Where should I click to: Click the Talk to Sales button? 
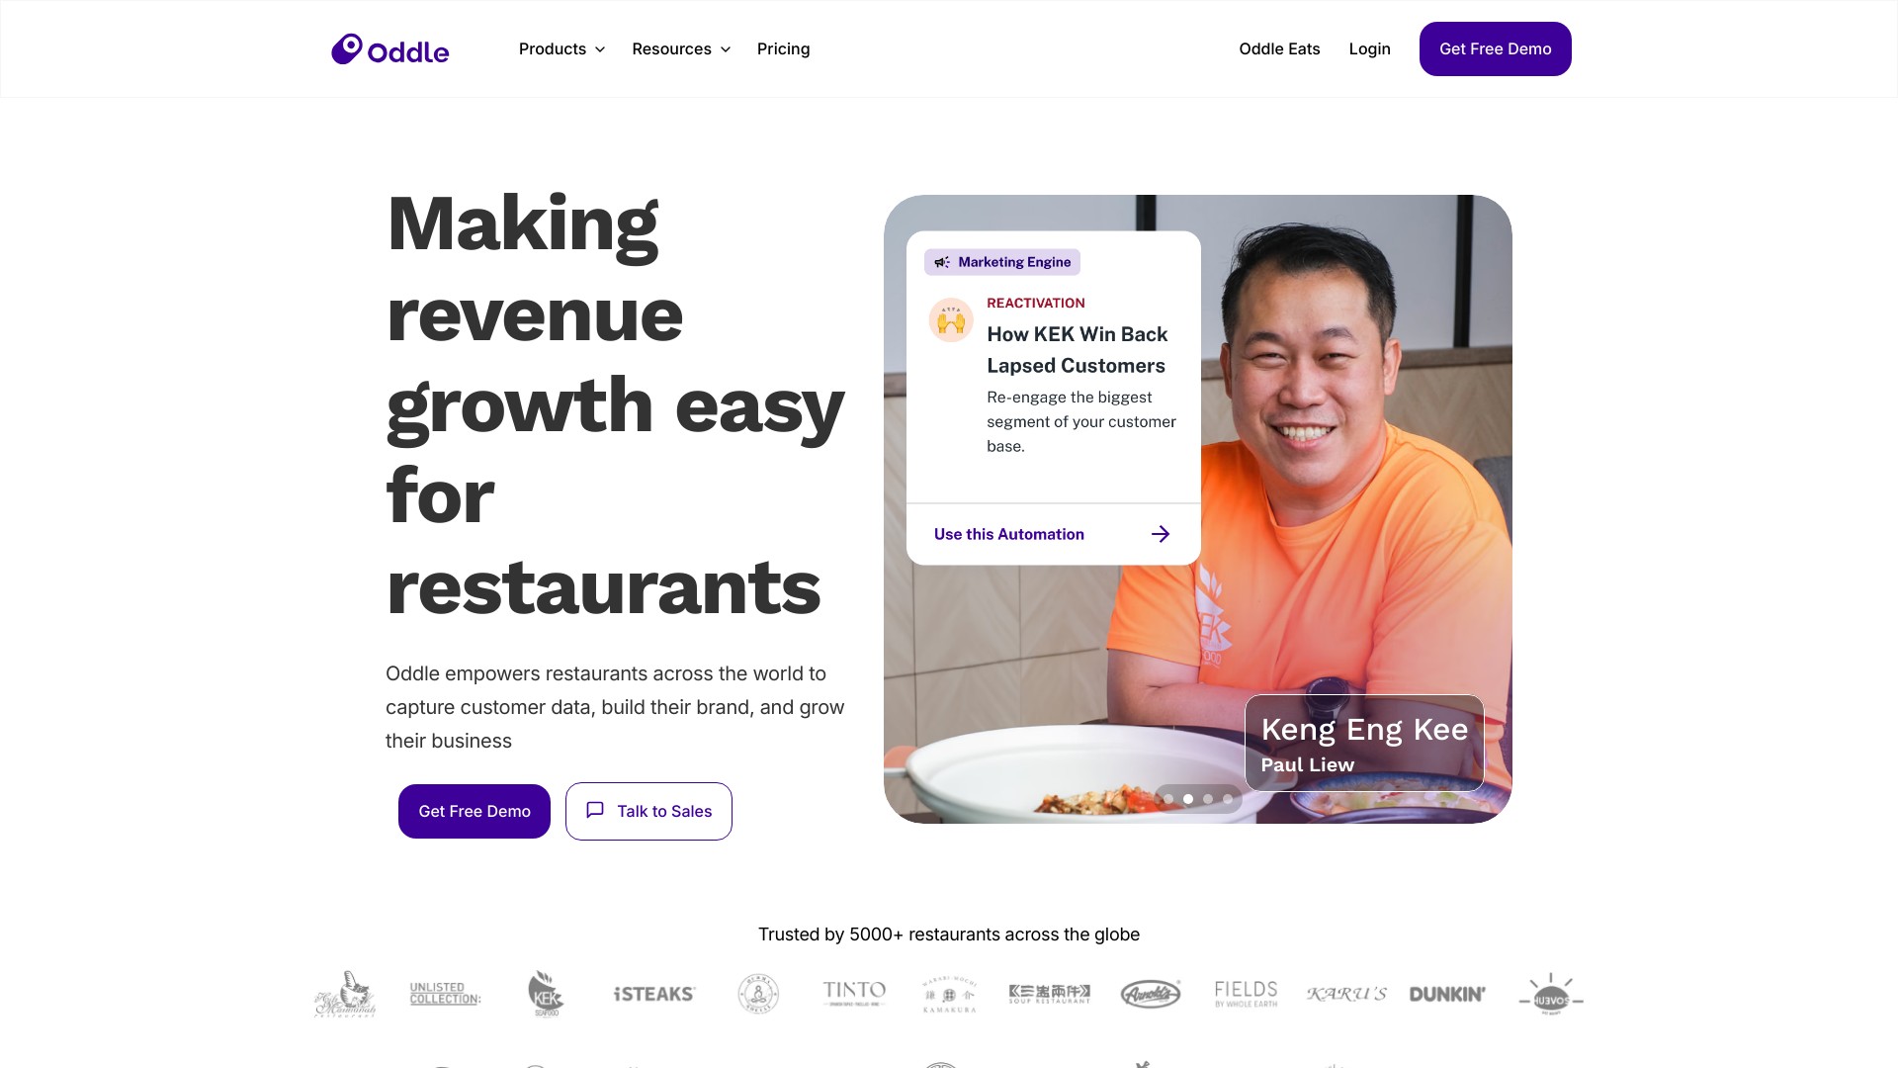[x=648, y=811]
